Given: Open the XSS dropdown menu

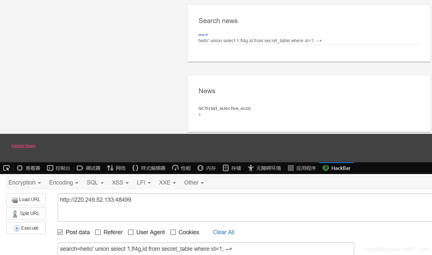Looking at the screenshot, I should click(120, 183).
